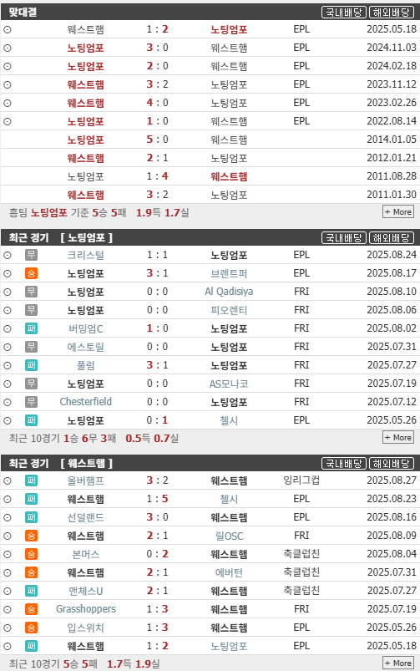
Task: Click date 2025.08.24 in 노팅엄포 list
Action: 392,255
